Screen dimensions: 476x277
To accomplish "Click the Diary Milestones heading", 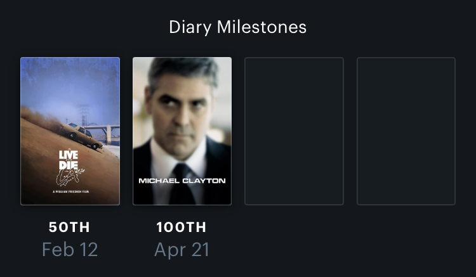I will (237, 27).
